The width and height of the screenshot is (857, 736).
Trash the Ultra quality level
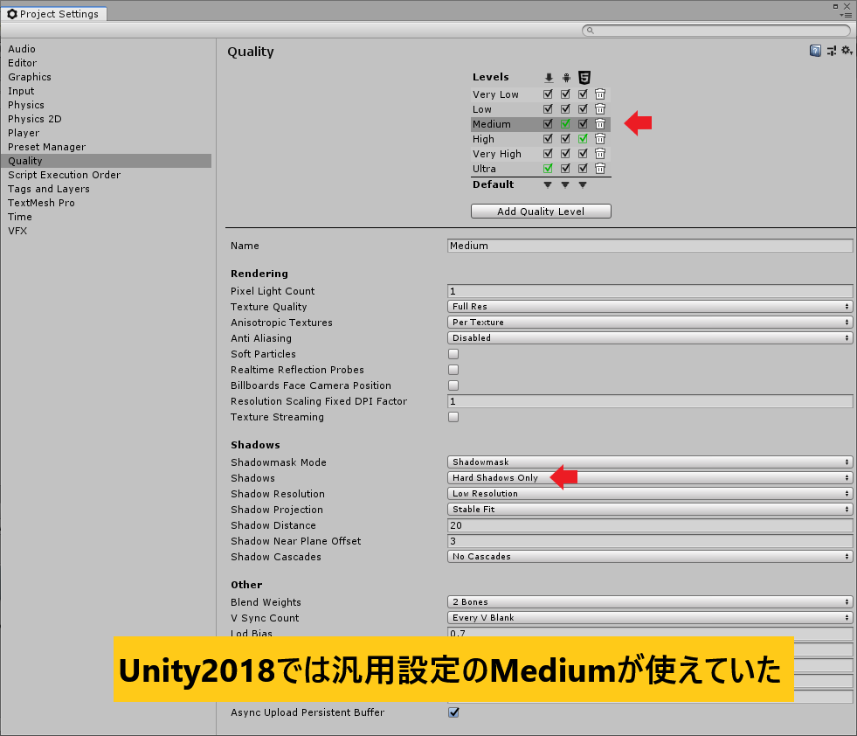(x=600, y=168)
